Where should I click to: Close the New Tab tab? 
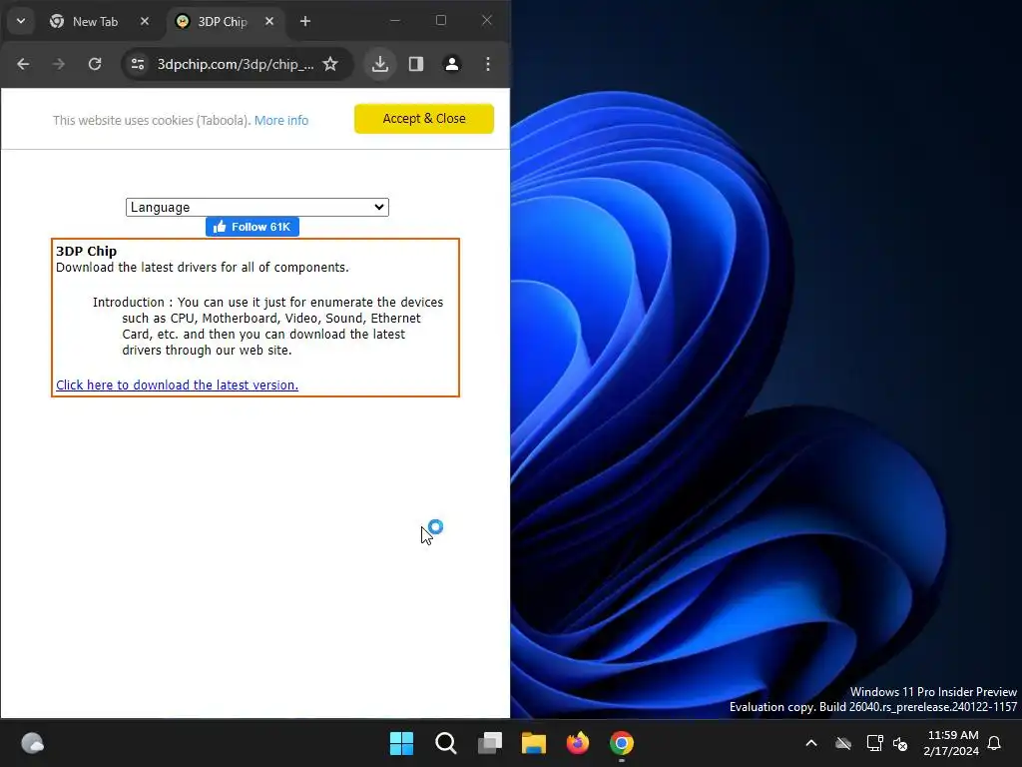pyautogui.click(x=145, y=22)
